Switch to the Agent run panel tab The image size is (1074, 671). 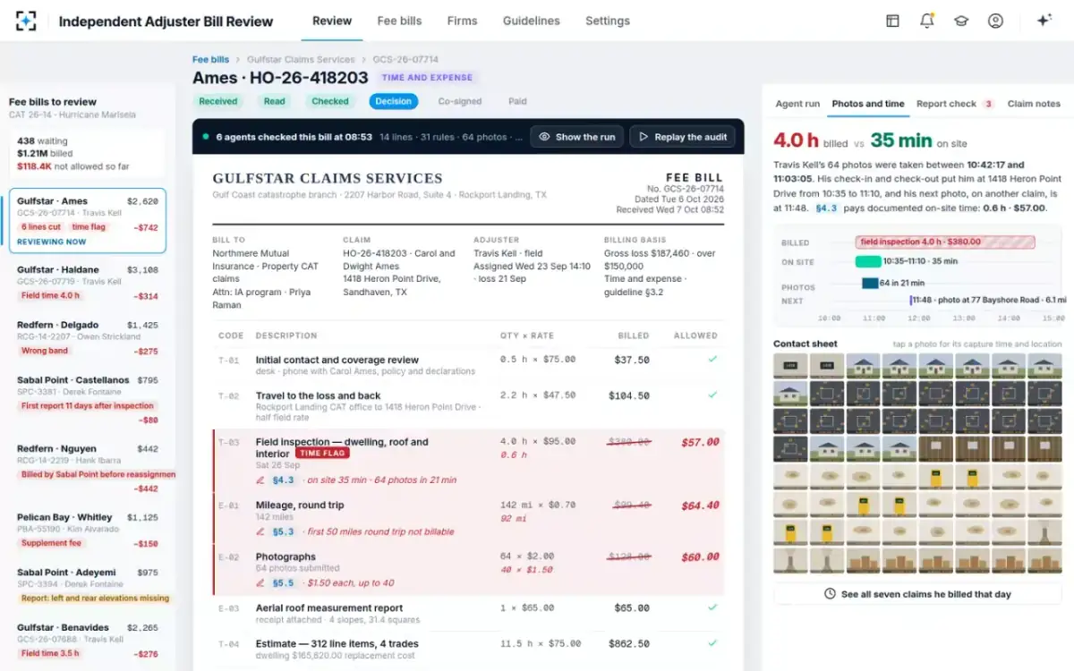797,104
